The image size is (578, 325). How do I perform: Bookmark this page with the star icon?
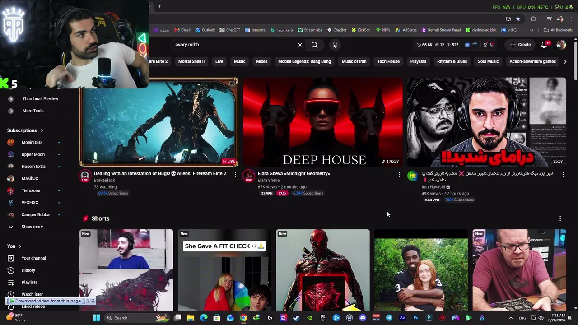(x=518, y=19)
